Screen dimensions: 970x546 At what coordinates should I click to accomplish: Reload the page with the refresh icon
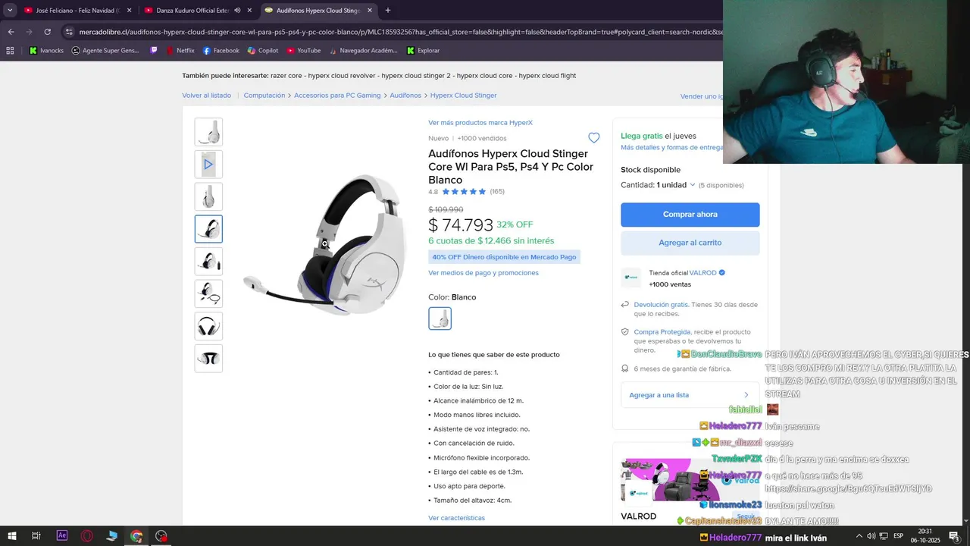point(47,32)
